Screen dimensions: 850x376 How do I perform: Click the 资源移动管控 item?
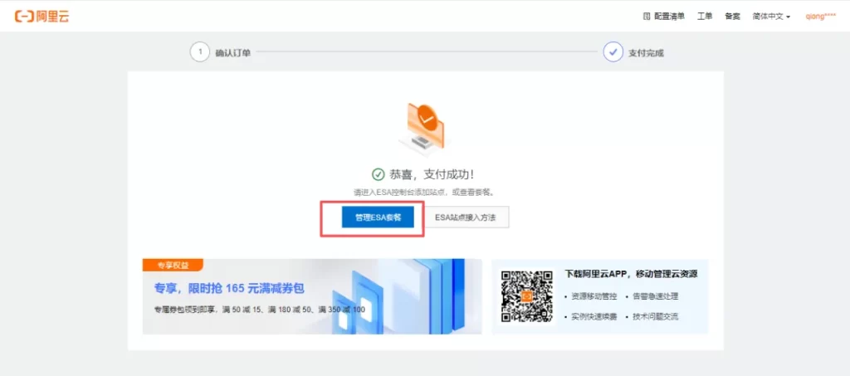tap(594, 296)
